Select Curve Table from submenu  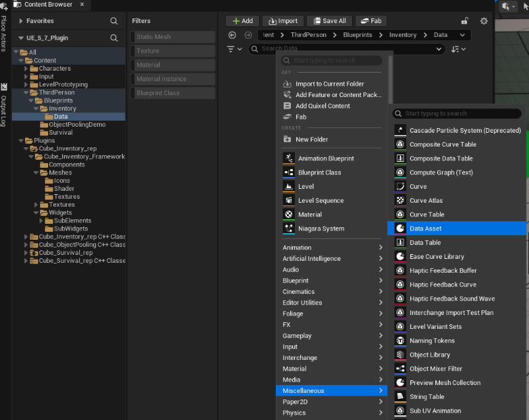457,214
